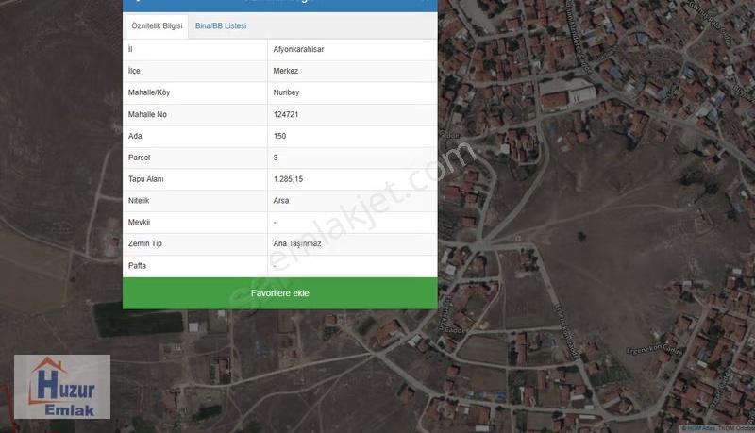Click the green Favorilere ekle button

pyautogui.click(x=279, y=293)
